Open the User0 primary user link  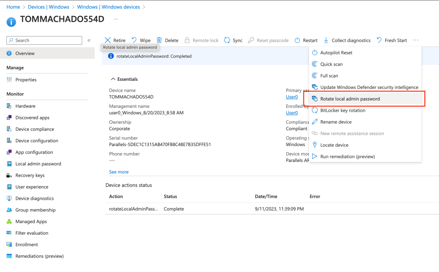click(292, 97)
